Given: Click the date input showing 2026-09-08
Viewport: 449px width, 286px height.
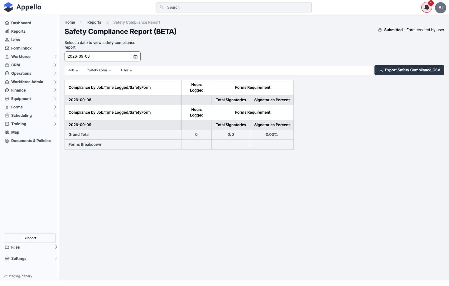Looking at the screenshot, I should 98,56.
